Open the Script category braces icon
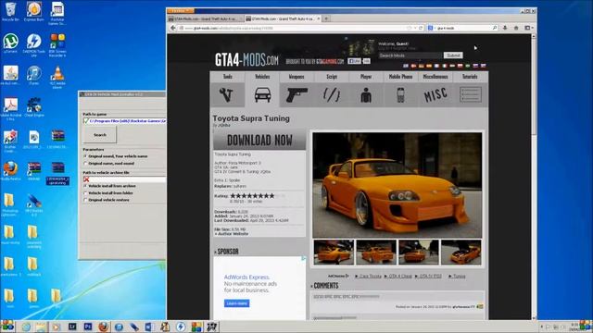 click(332, 94)
